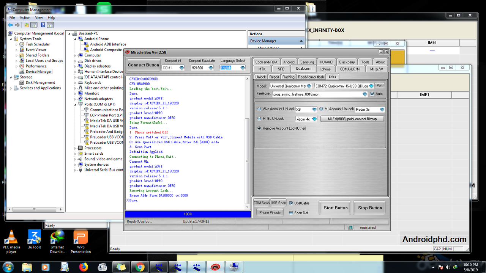Open WPS Presentation desktop shortcut

click(81, 242)
